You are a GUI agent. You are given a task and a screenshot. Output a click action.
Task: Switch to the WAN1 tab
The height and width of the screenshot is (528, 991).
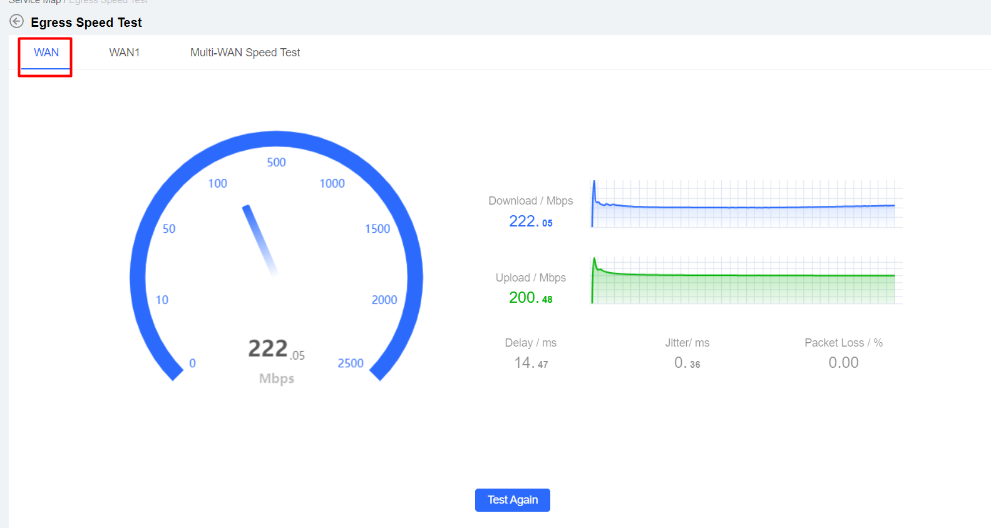pos(124,53)
